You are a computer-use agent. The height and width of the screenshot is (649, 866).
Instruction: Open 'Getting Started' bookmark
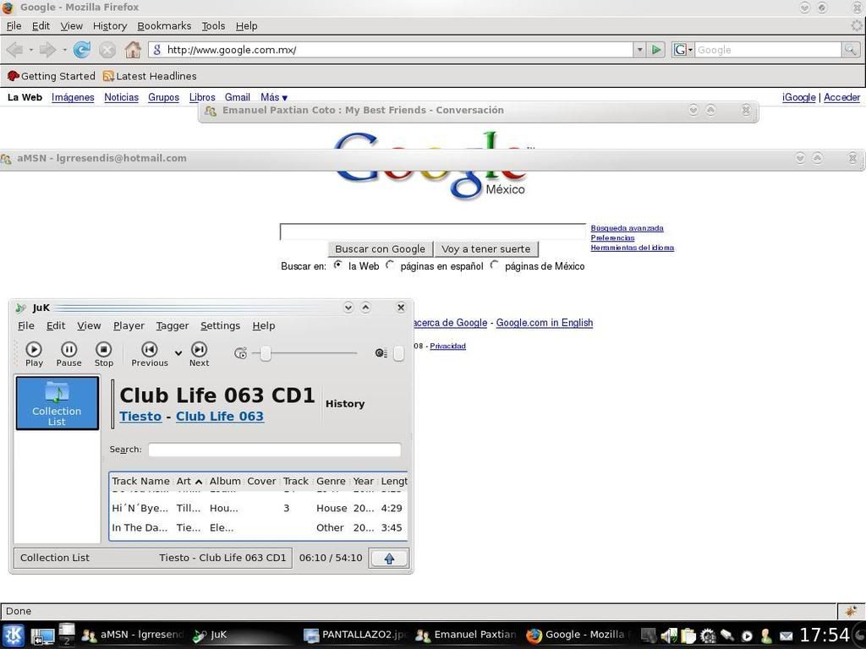click(x=51, y=76)
